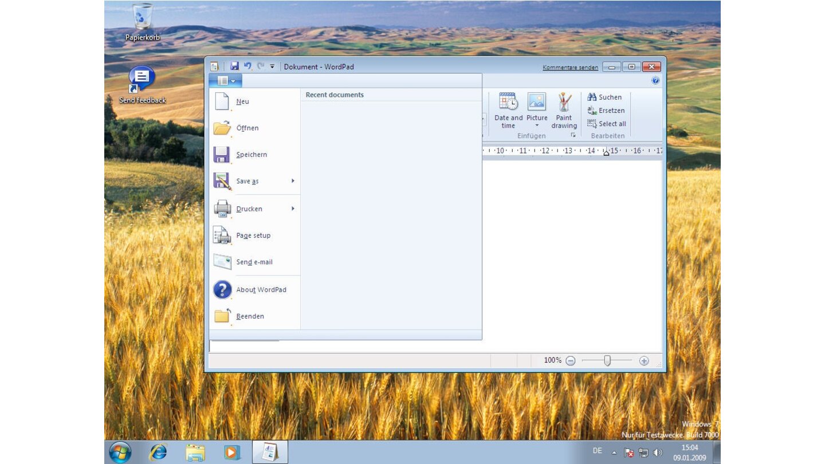The width and height of the screenshot is (825, 464).
Task: Click the WordPad taskbar button
Action: point(270,453)
